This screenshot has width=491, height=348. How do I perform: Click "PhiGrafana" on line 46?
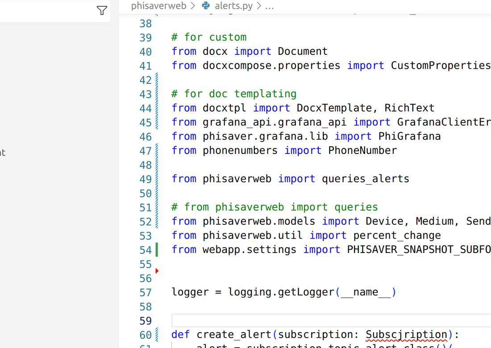click(x=409, y=137)
